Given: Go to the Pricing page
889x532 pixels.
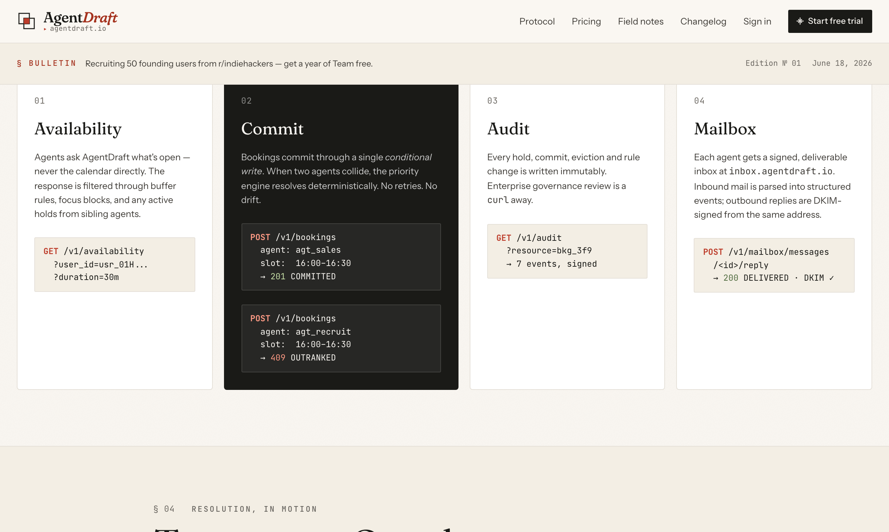Looking at the screenshot, I should point(586,21).
